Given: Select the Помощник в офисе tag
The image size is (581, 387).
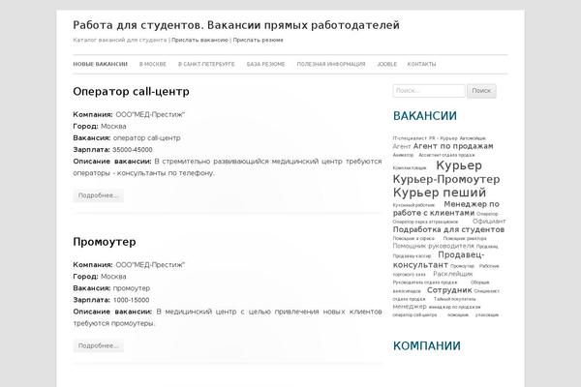Looking at the screenshot, I should click(x=413, y=239).
